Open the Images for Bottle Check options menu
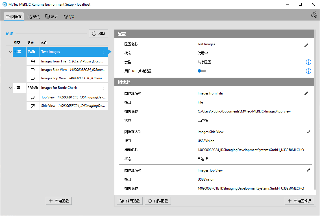Screen dimensions: 320x216 [x=103, y=88]
